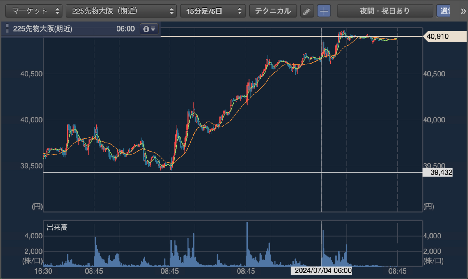This screenshot has width=468, height=279.
Task: Click the right 2,000 volume axis label
Action: point(432,251)
